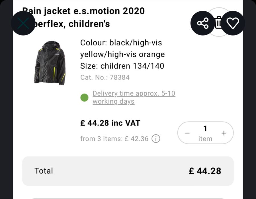256x199 pixels.
Task: Add rain jacket to wishlist heart
Action: [233, 23]
